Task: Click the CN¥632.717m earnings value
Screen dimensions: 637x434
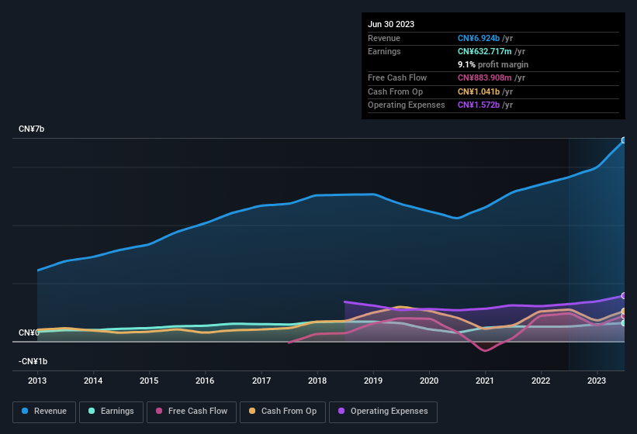Action: [x=486, y=51]
